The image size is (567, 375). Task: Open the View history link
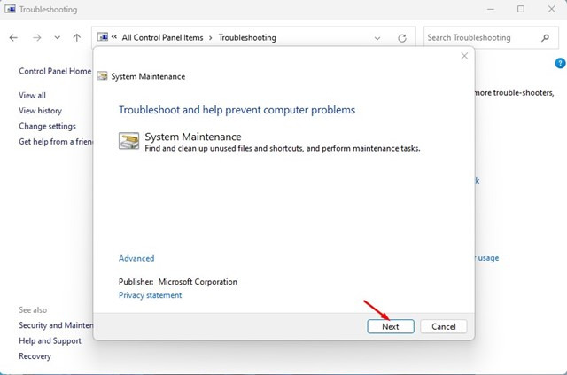[x=40, y=111]
